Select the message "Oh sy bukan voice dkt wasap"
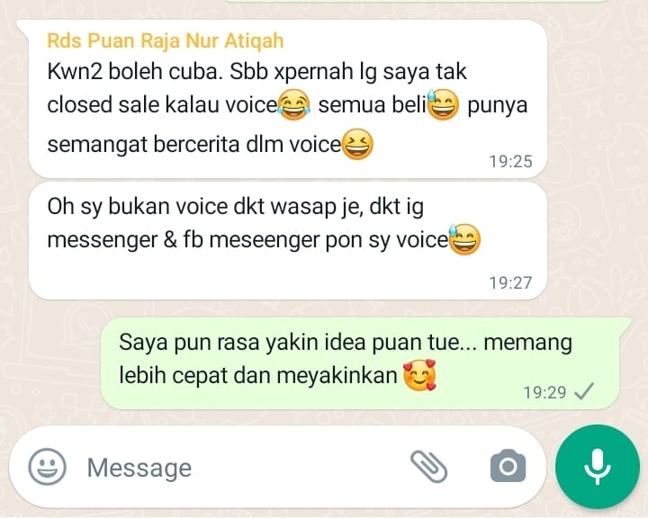Screen dimensions: 648x518 [x=288, y=241]
